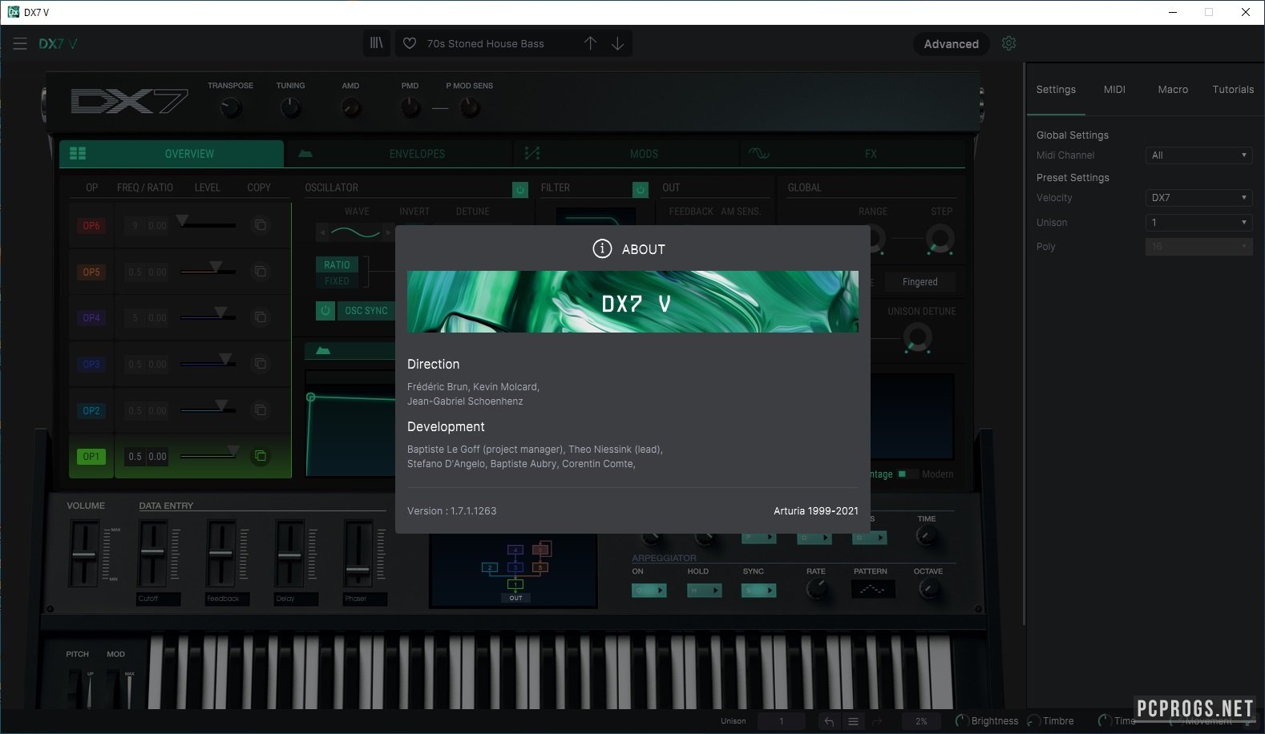Switch to the Envelopes tab
The height and width of the screenshot is (734, 1265).
(399, 154)
